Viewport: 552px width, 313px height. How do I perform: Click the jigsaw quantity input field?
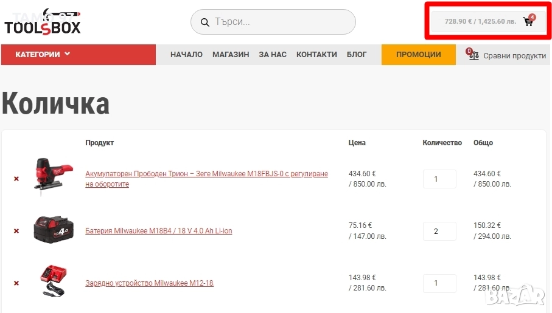tap(439, 179)
